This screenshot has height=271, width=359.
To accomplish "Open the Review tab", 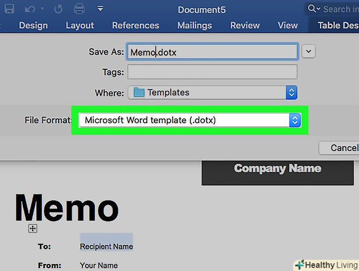I will 245,26.
